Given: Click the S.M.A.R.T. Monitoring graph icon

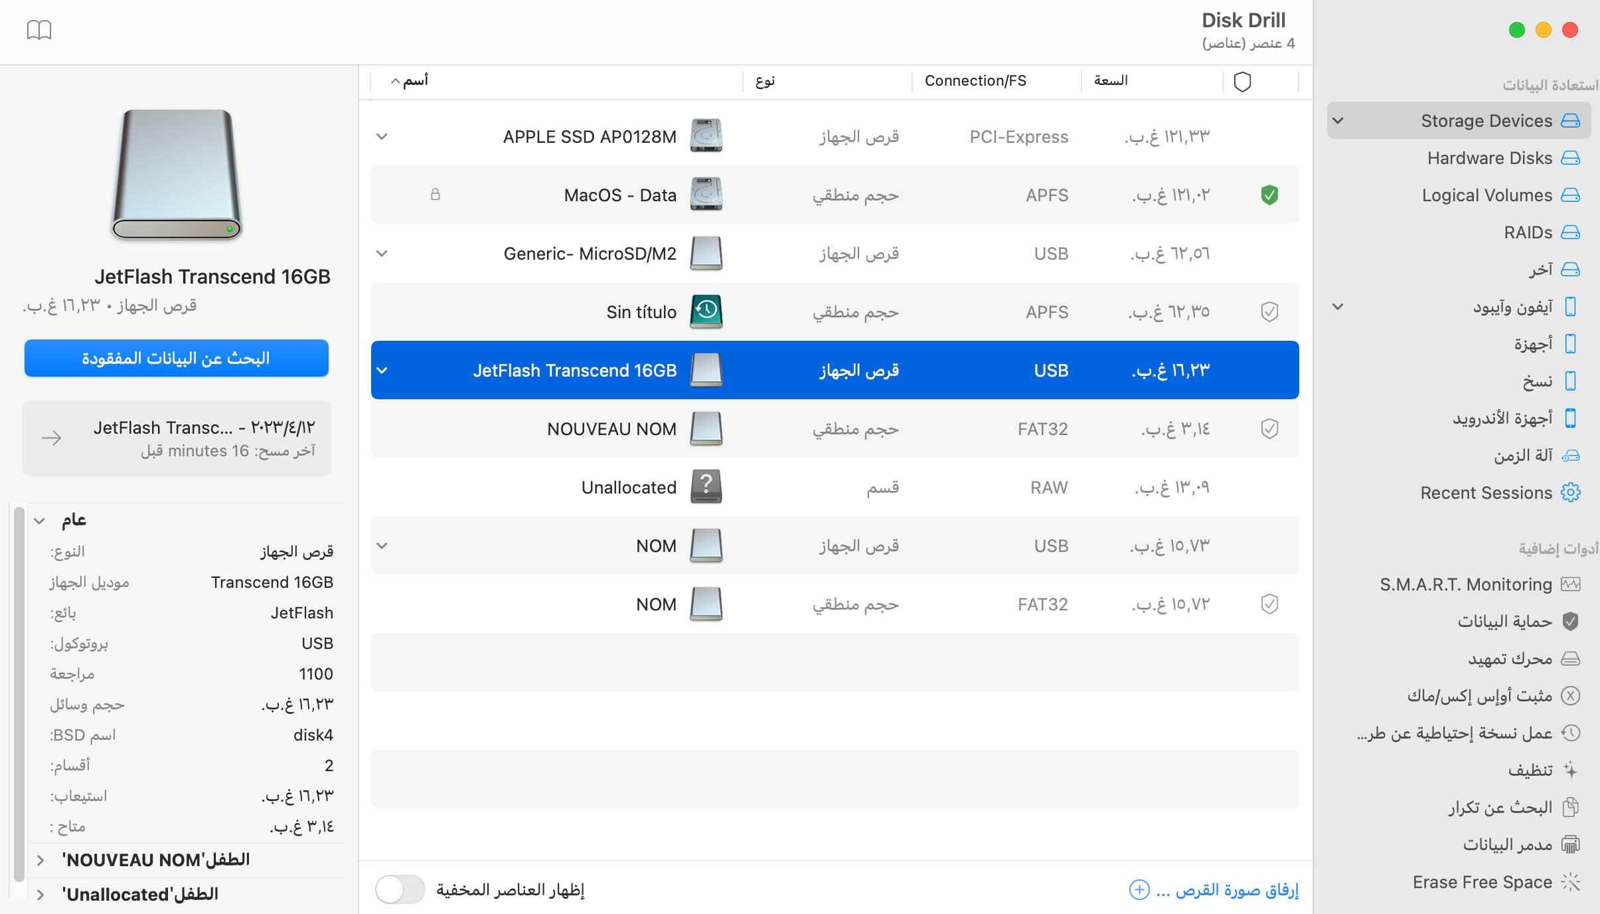Looking at the screenshot, I should (x=1570, y=584).
